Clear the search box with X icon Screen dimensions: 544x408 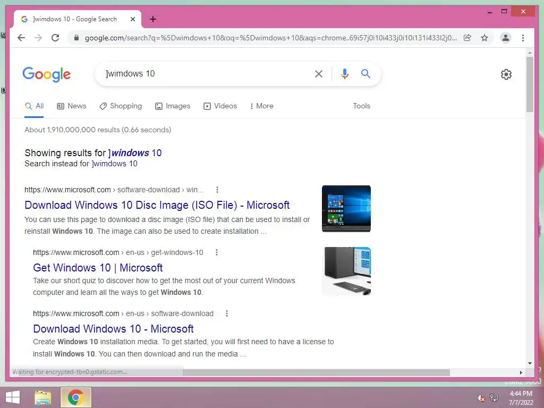tap(319, 73)
